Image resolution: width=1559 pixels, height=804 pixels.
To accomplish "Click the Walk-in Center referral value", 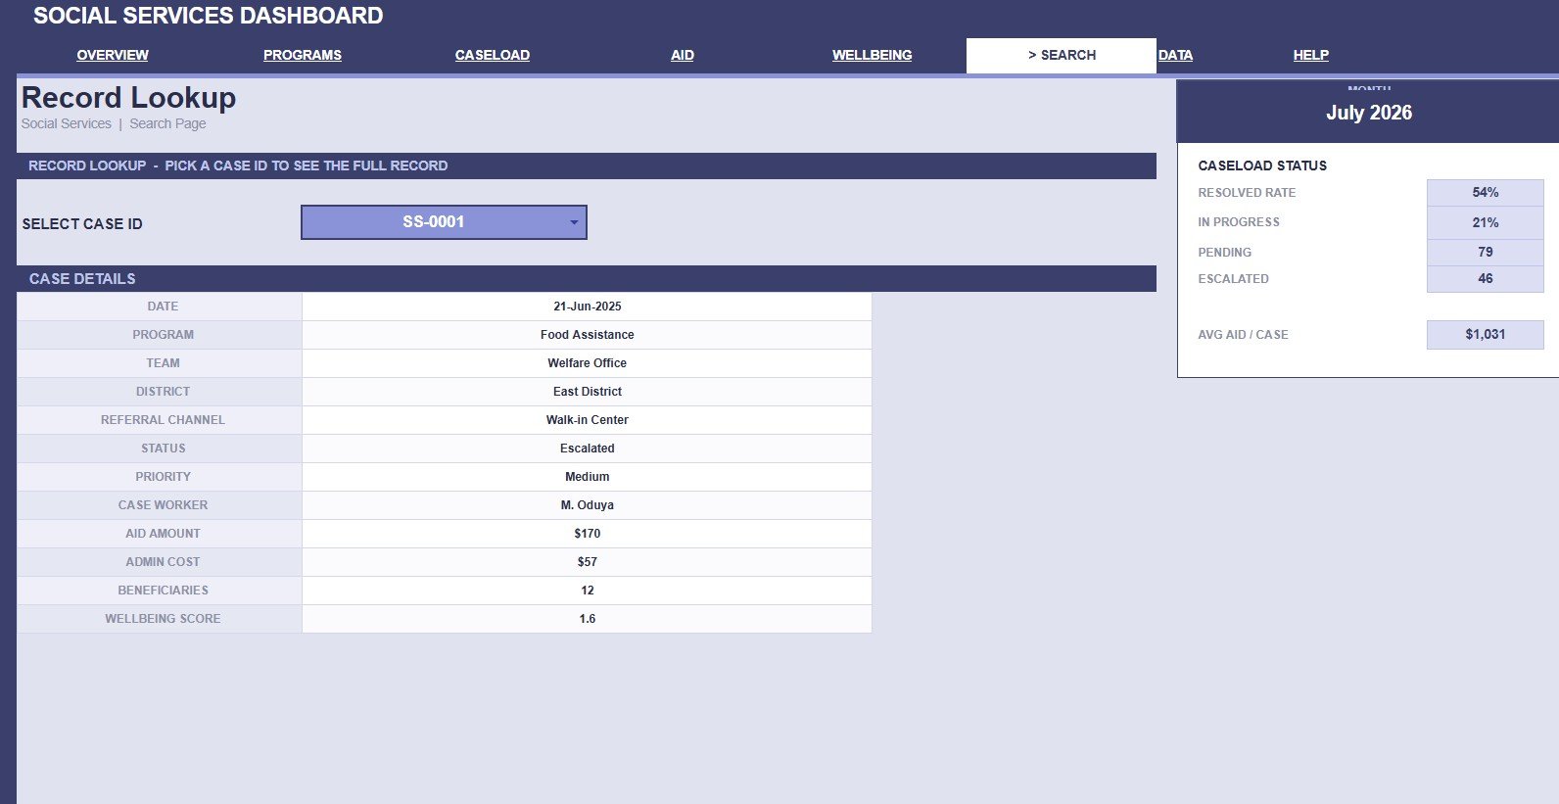I will pos(588,420).
